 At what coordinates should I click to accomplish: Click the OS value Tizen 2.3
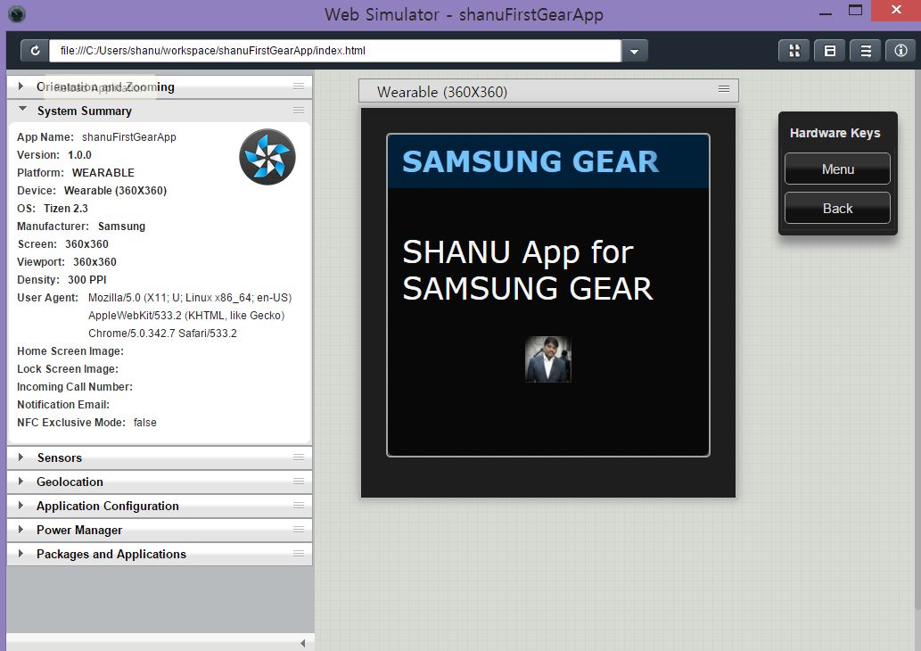click(x=66, y=209)
